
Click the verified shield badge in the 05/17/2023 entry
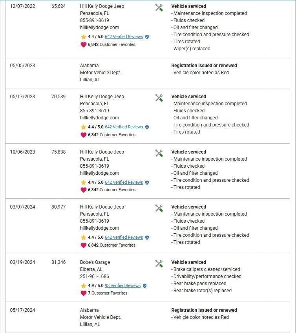tap(147, 127)
